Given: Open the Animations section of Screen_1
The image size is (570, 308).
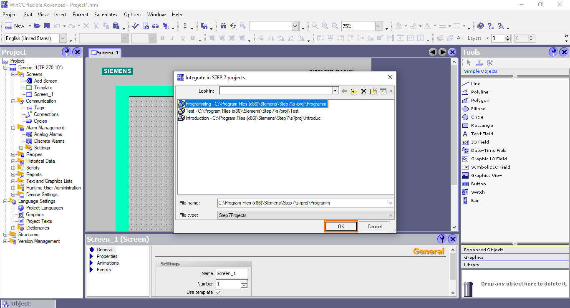Looking at the screenshot, I should 108,263.
